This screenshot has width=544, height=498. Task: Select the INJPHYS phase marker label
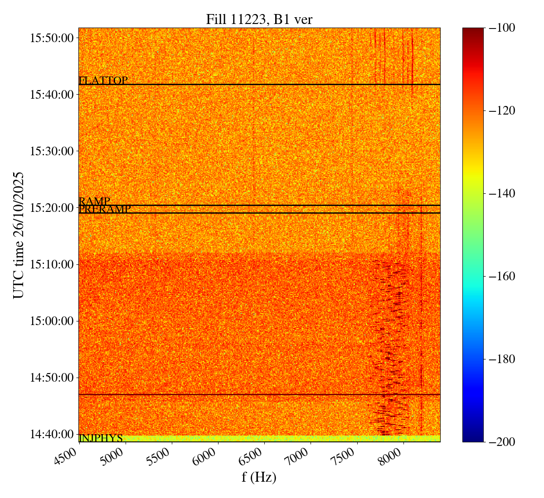tap(101, 438)
